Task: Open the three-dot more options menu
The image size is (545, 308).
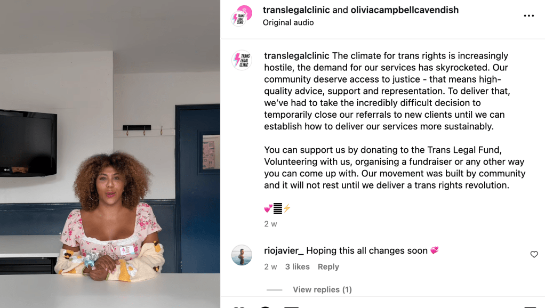Action: pos(528,15)
